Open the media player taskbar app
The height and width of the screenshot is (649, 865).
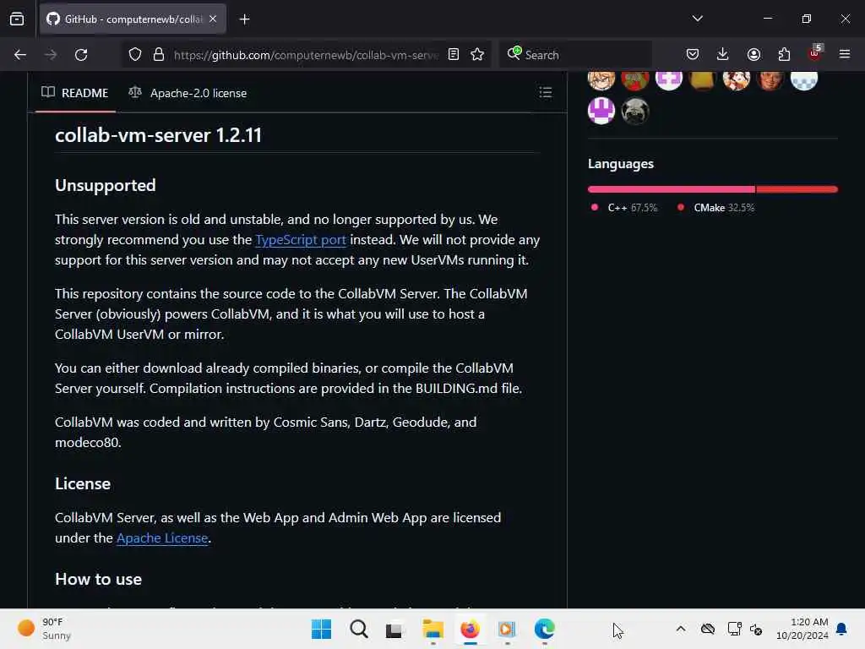tap(507, 629)
